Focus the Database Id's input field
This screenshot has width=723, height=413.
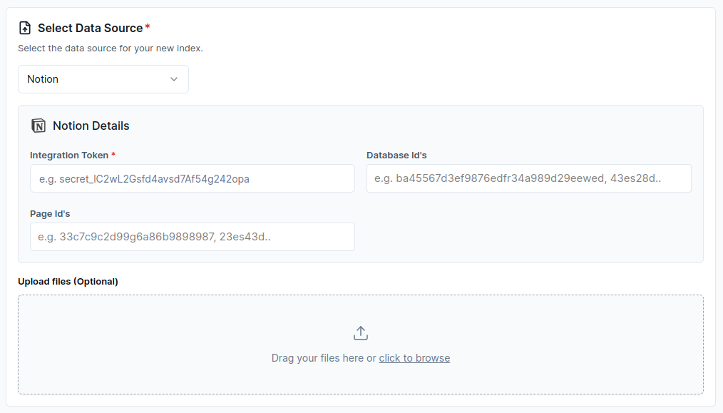point(529,178)
